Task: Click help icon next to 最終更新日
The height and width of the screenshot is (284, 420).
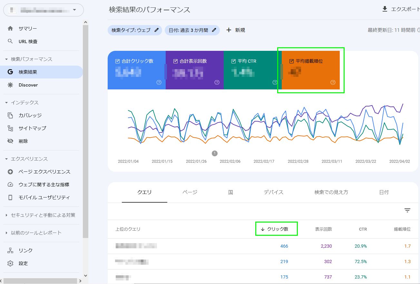Action: point(419,30)
